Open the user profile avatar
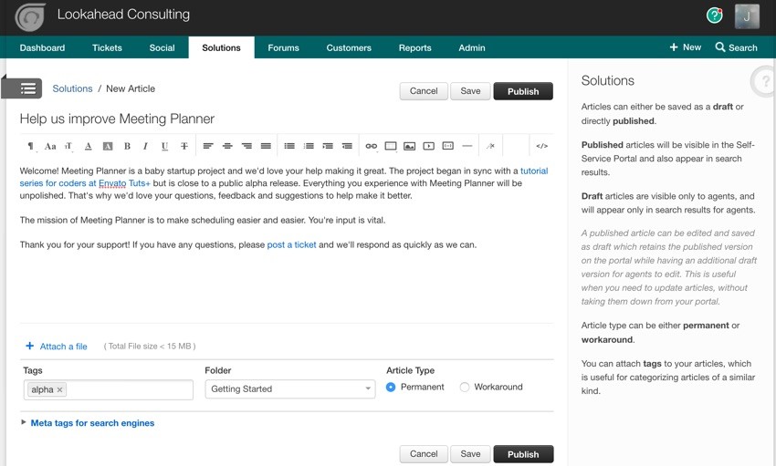 (747, 16)
